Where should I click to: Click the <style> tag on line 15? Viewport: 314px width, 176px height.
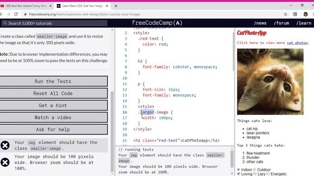146,107
